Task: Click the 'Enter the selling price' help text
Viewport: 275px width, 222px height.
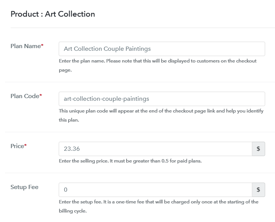Action: coord(130,161)
